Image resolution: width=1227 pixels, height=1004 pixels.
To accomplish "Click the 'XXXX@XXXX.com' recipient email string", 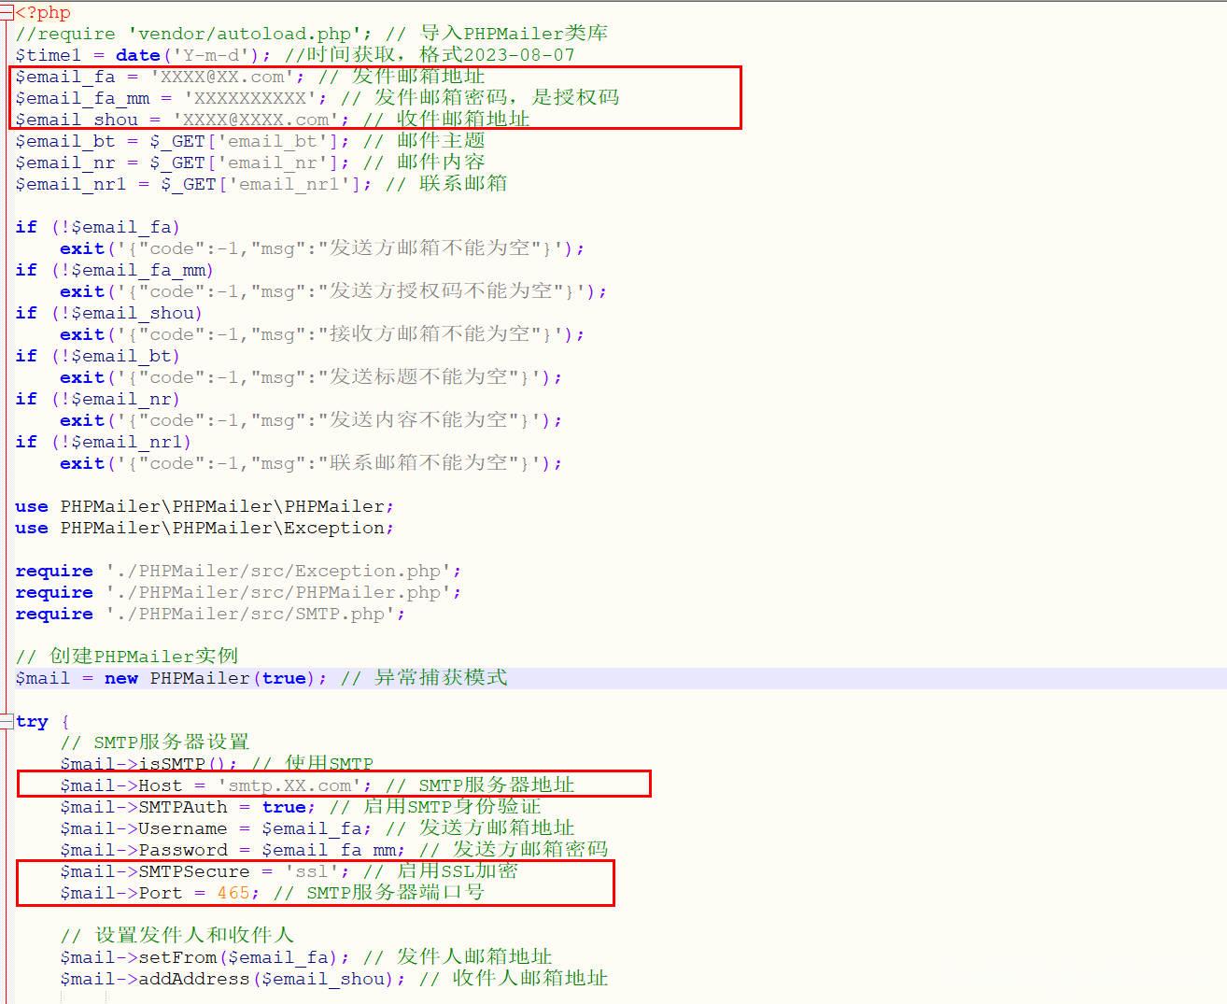I will coord(256,120).
